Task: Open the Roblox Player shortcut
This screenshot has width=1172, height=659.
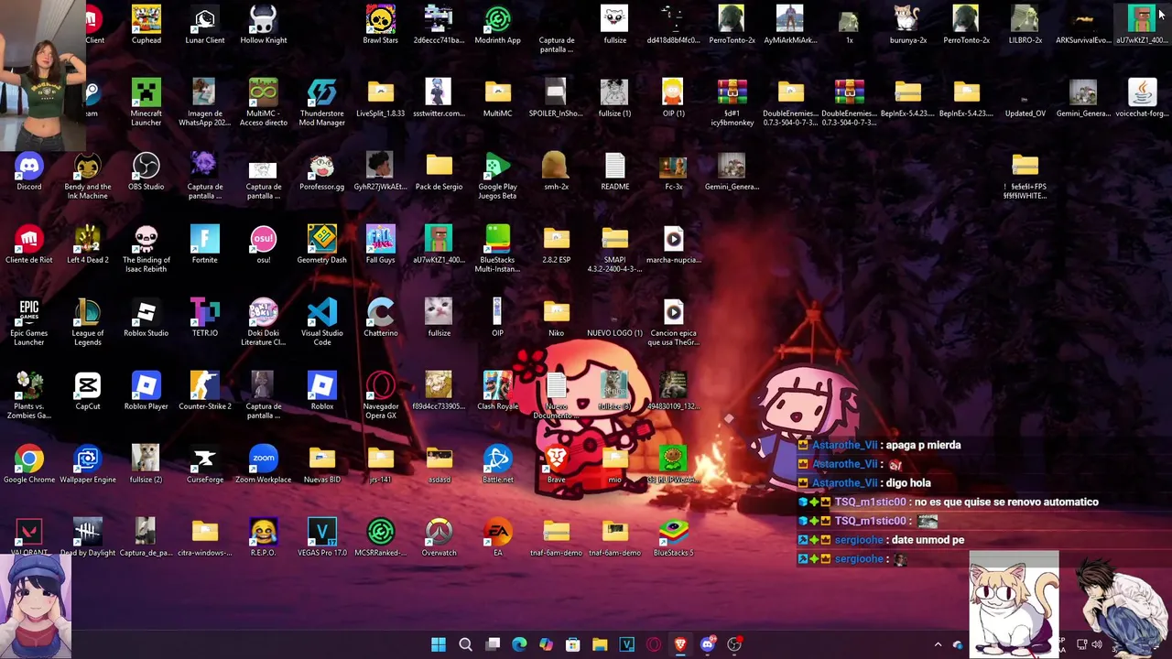Action: pyautogui.click(x=146, y=391)
